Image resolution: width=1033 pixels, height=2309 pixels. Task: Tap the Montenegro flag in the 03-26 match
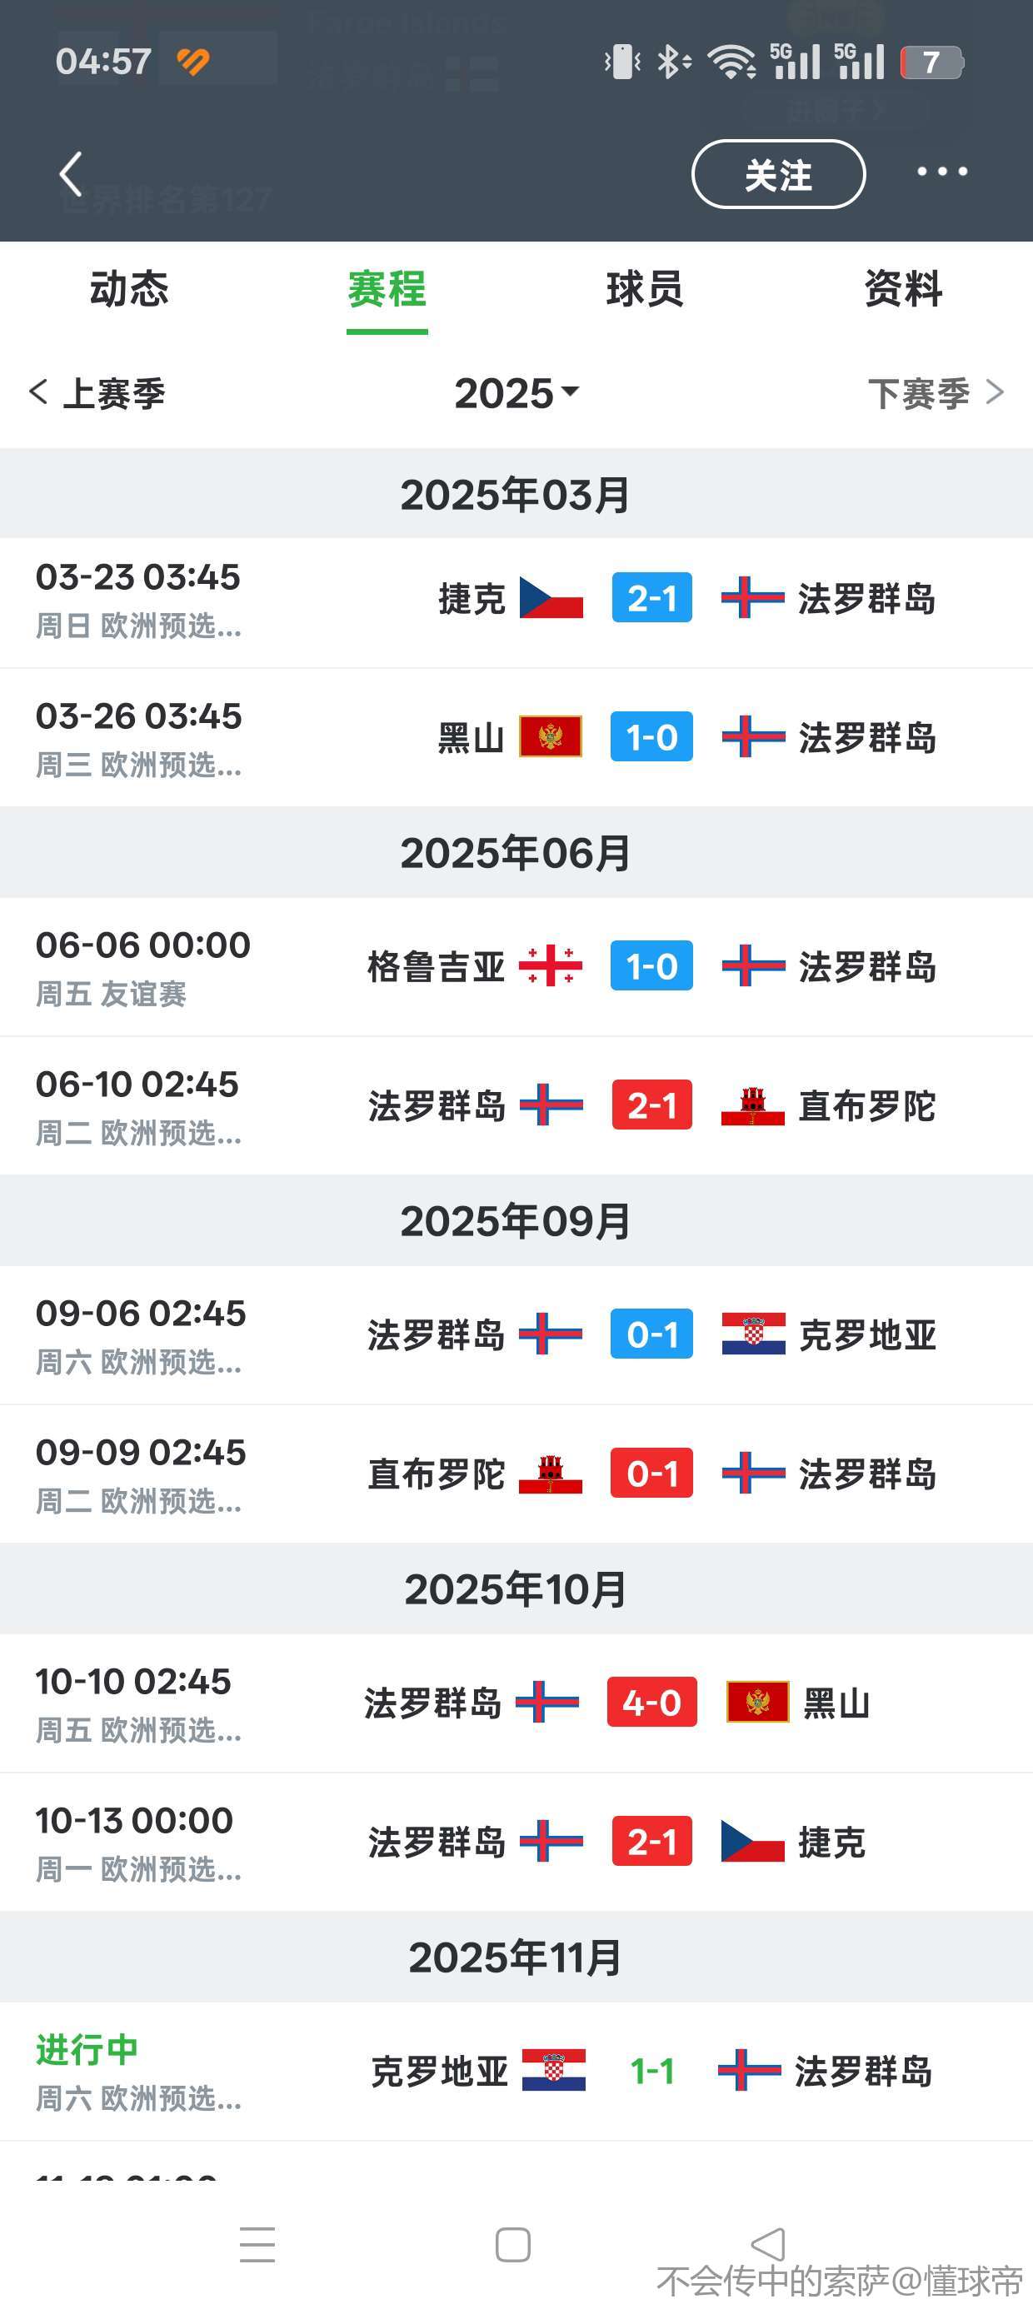pyautogui.click(x=551, y=737)
